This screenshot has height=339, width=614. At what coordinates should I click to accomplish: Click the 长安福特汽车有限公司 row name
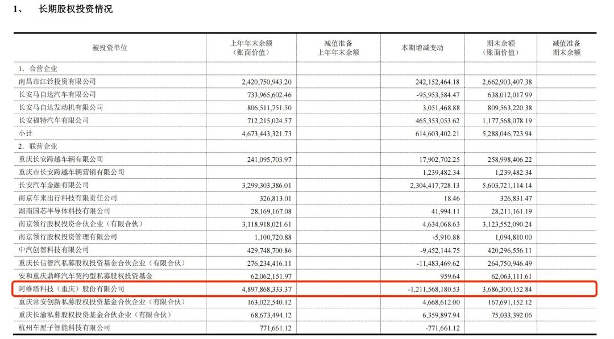coord(54,120)
